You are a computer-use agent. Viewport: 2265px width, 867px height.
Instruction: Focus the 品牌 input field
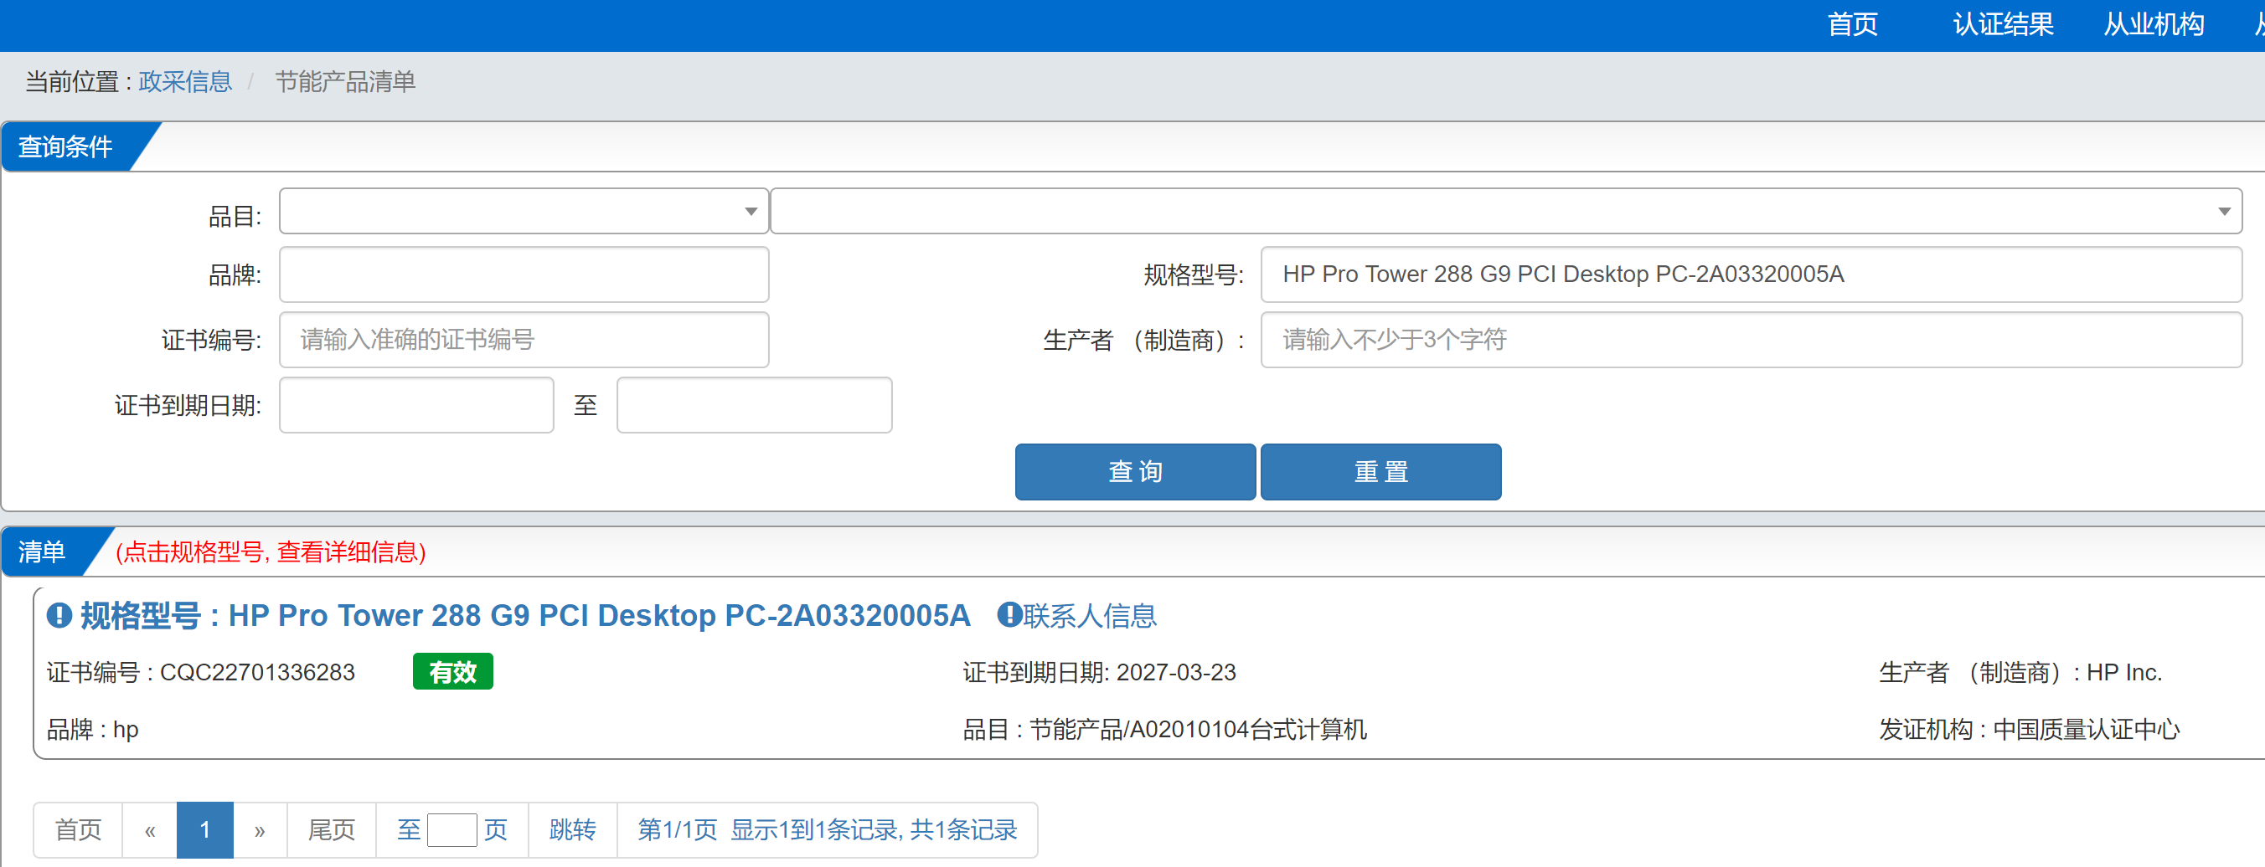pos(524,274)
